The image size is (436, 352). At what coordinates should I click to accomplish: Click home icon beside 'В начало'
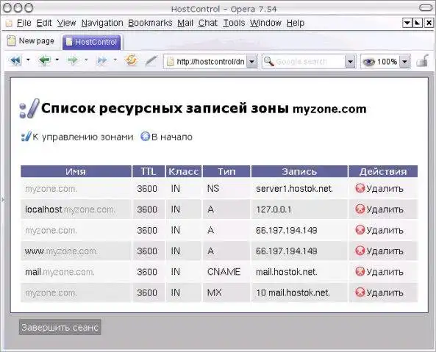coord(145,137)
